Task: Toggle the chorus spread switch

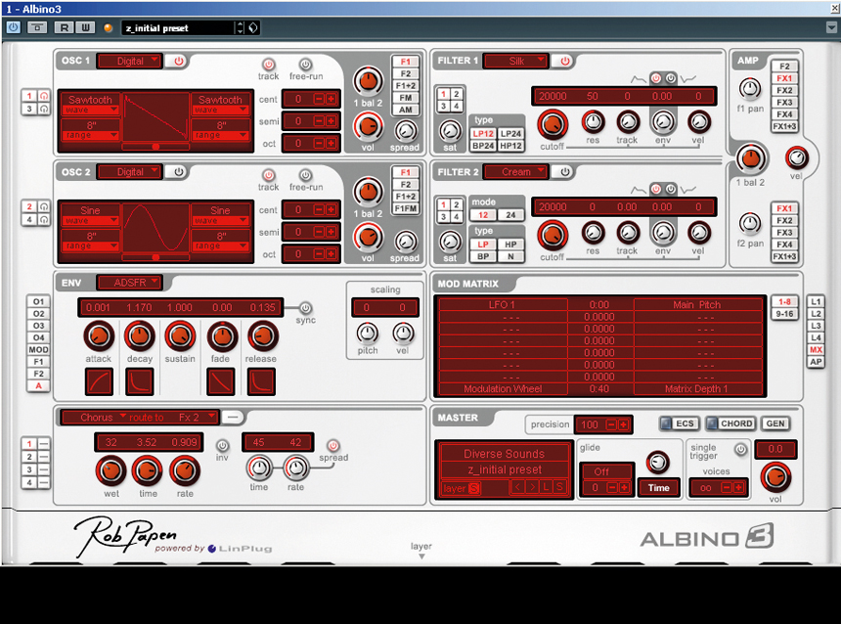Action: [x=333, y=445]
